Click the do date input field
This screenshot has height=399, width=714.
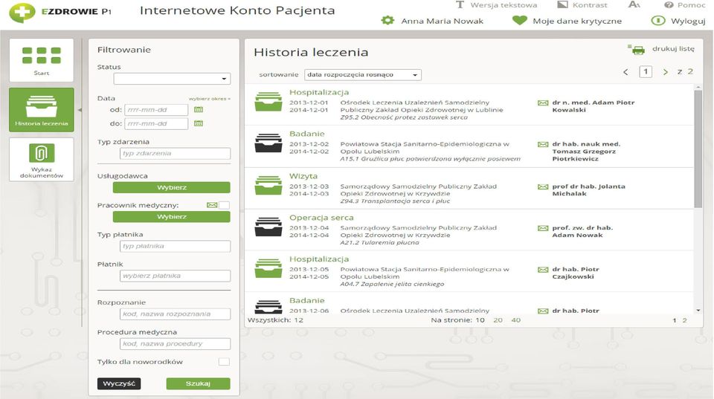coord(156,123)
